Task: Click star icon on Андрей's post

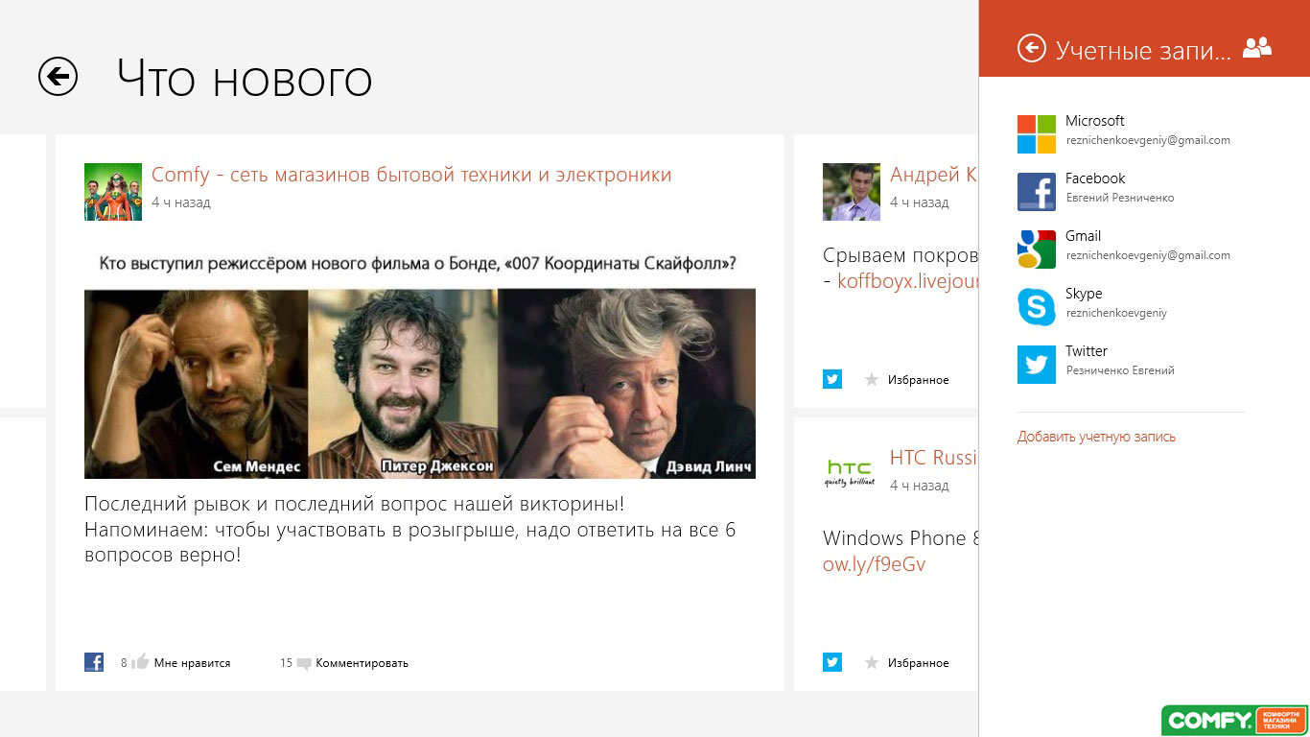Action: coord(872,380)
